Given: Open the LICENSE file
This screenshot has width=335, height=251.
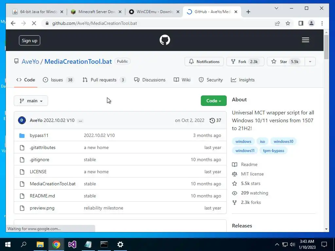Looking at the screenshot, I should 38,172.
